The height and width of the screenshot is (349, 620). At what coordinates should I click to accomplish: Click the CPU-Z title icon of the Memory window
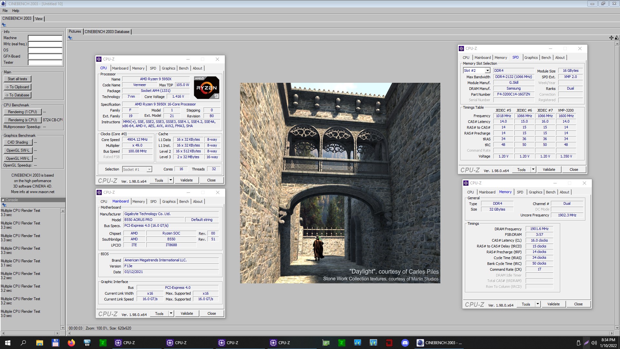pyautogui.click(x=466, y=183)
